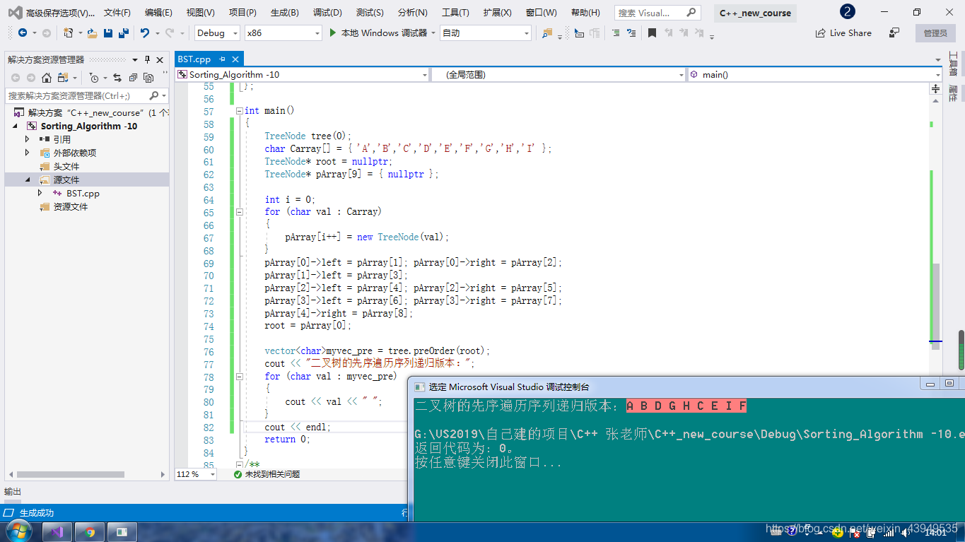
Task: Click the Visual Studio search box
Action: tap(657, 13)
